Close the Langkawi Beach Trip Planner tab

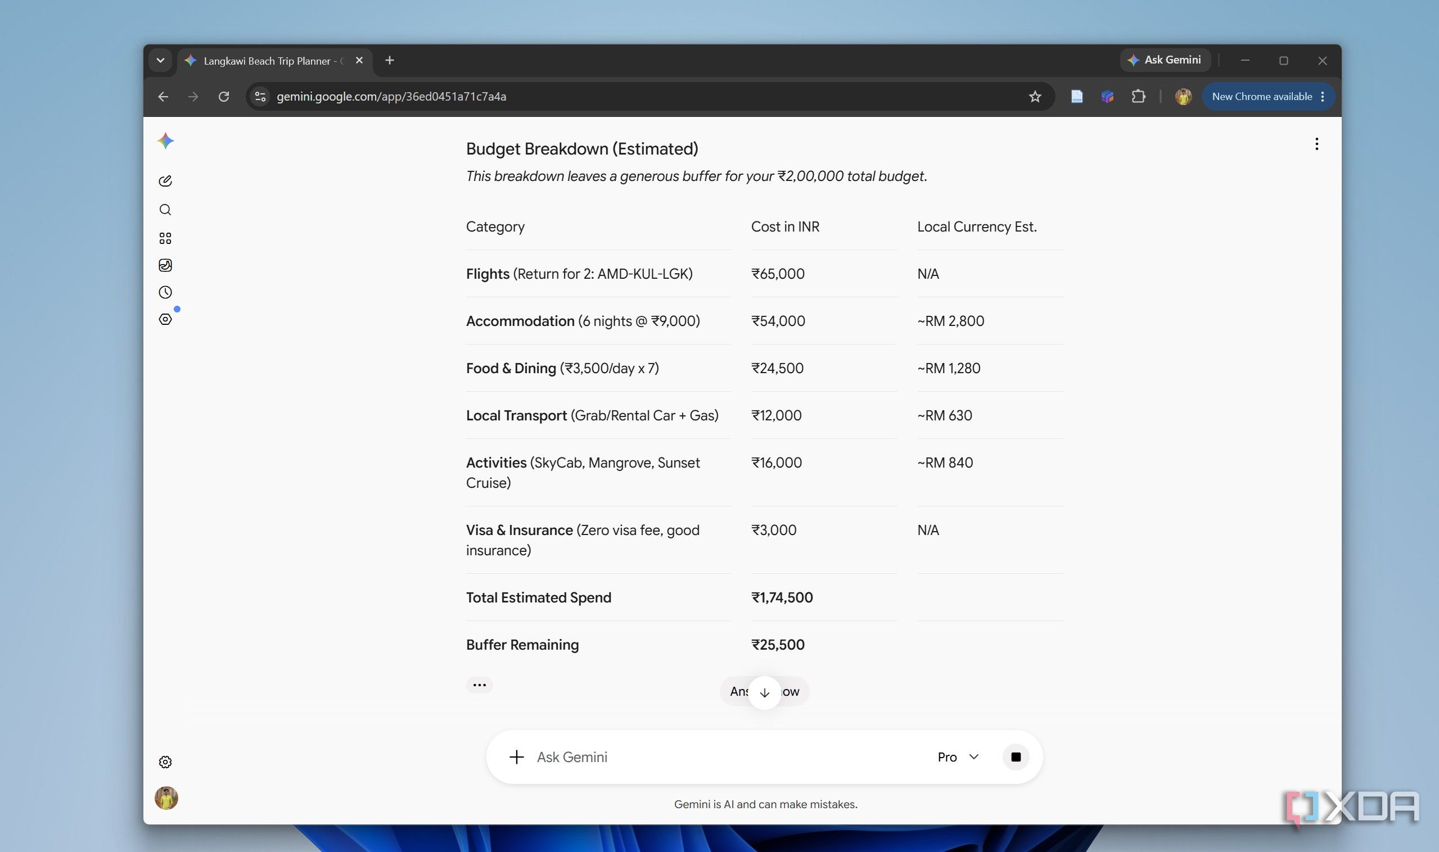point(359,60)
